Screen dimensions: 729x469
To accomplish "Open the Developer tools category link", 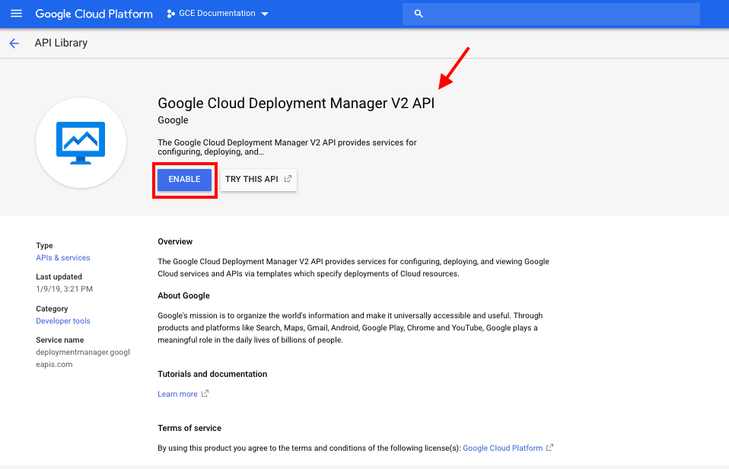I will point(62,321).
